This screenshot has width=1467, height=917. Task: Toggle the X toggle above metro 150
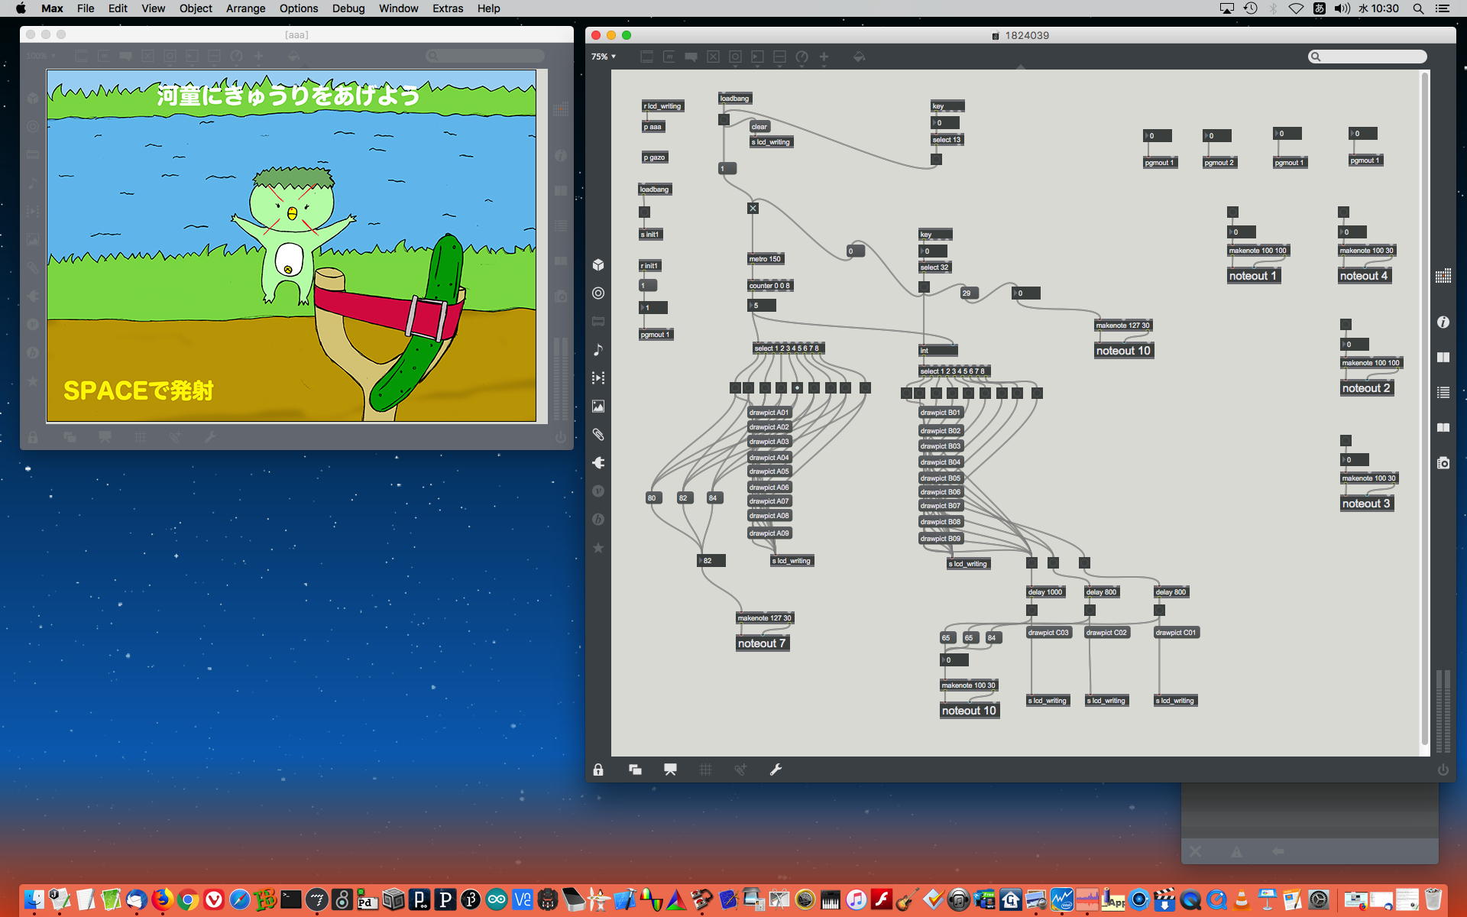click(x=753, y=208)
